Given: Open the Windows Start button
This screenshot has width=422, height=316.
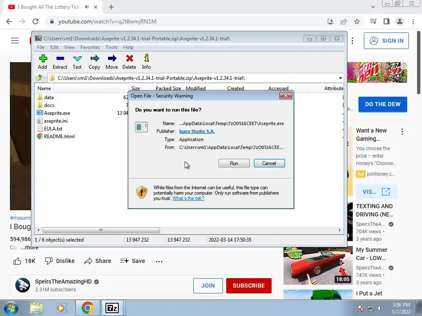Looking at the screenshot, I should [x=10, y=308].
